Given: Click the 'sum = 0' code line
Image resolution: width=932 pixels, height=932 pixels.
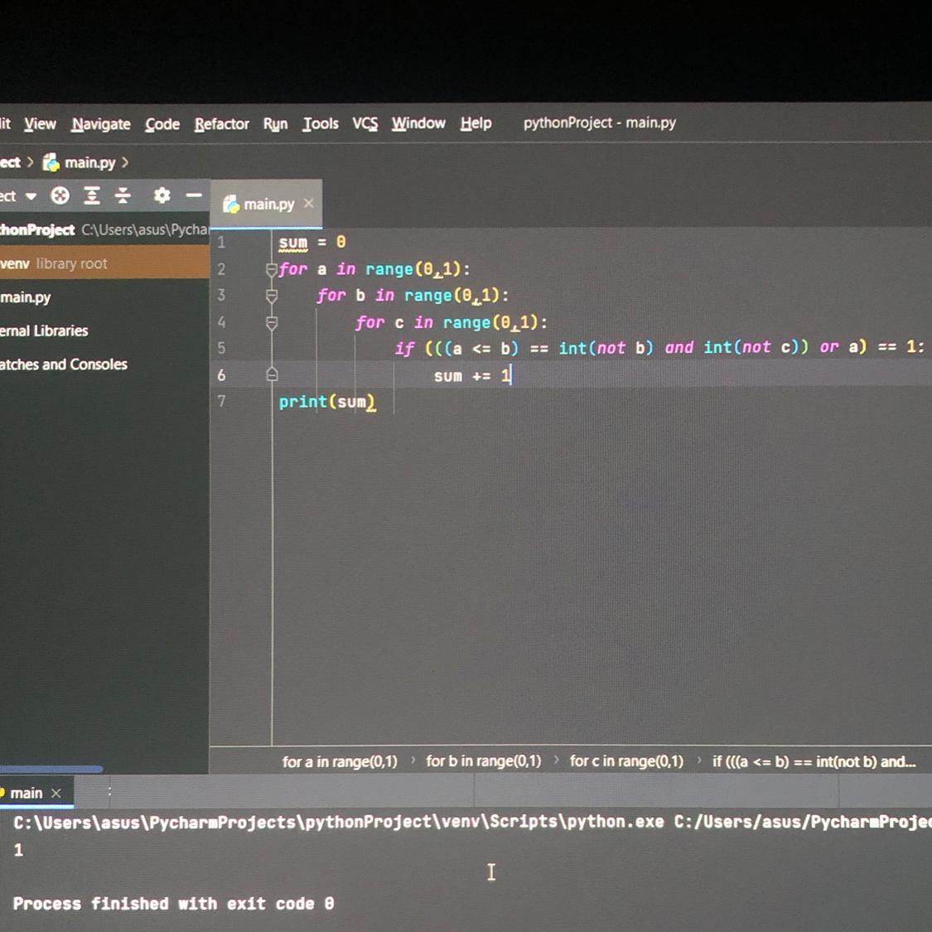Looking at the screenshot, I should pos(312,243).
